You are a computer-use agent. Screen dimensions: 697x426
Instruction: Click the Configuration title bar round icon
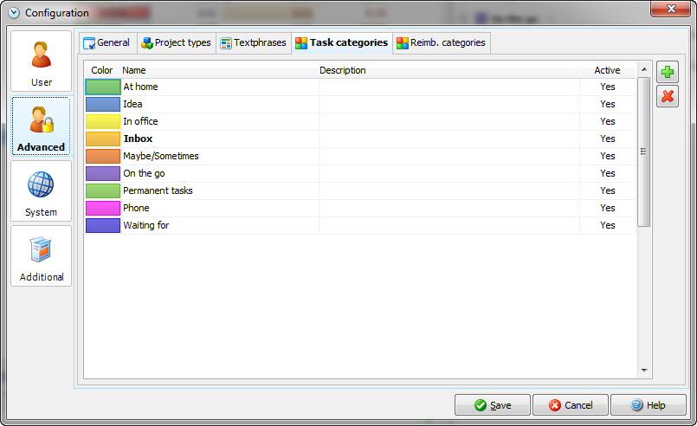point(14,13)
